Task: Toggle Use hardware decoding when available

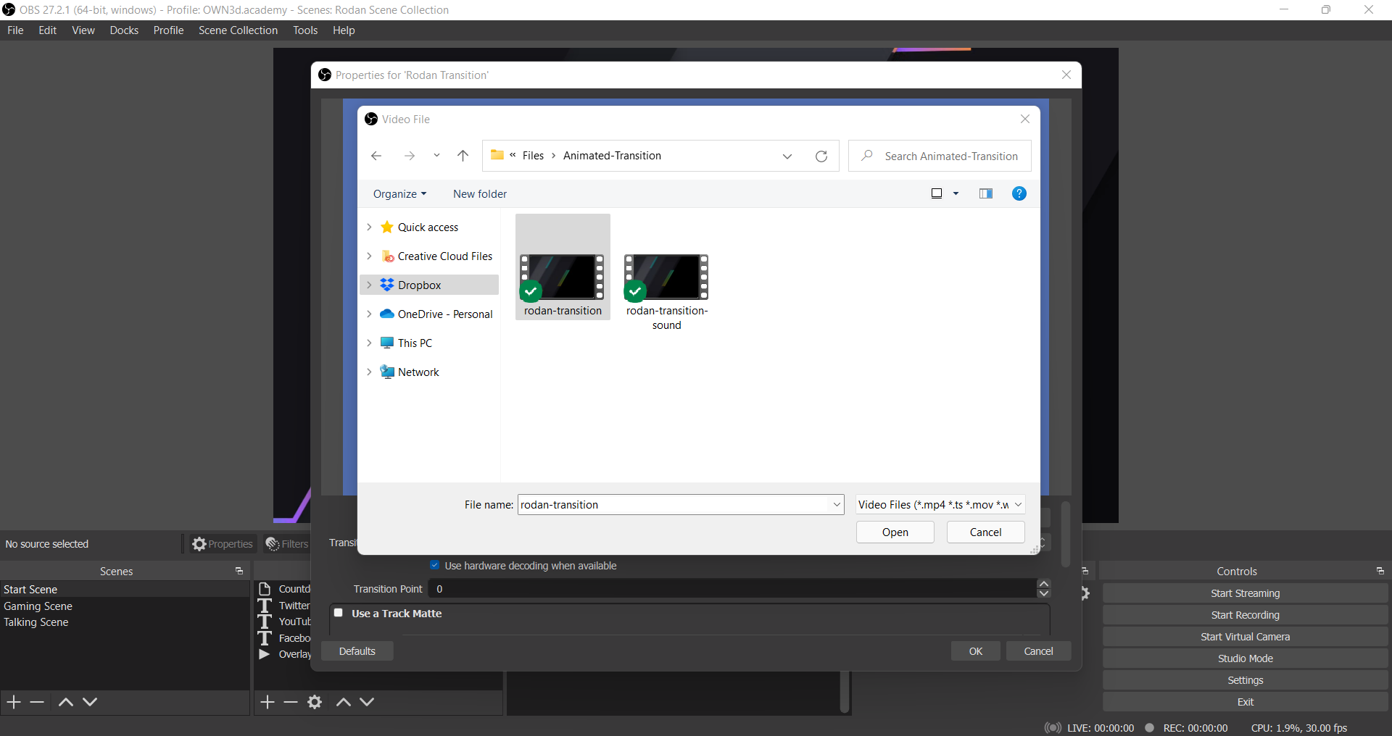Action: pyautogui.click(x=435, y=566)
